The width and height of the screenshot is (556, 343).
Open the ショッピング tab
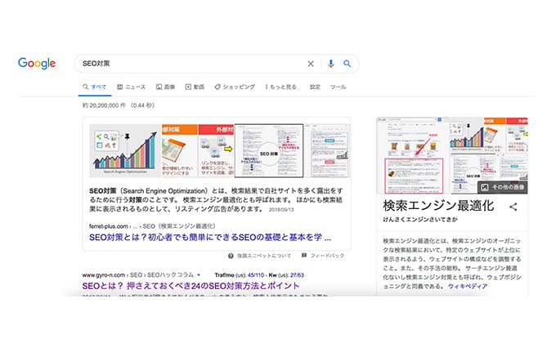point(235,87)
